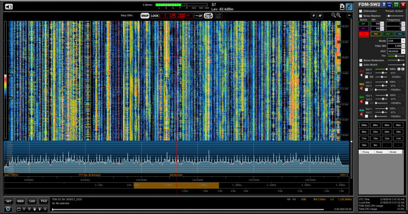Click the Lock to CF button
This screenshot has height=214, width=408.
click(208, 16)
